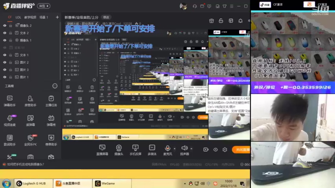
Task: Expand microphone options arrow
Action: coord(174,148)
